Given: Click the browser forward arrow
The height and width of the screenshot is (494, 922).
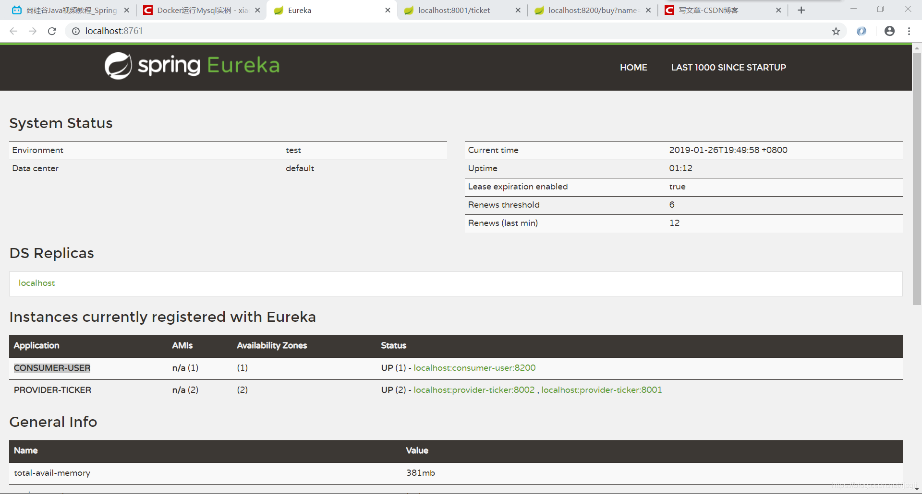Looking at the screenshot, I should click(33, 31).
